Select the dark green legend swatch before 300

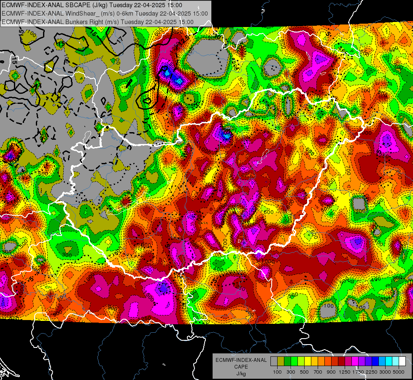(x=287, y=361)
